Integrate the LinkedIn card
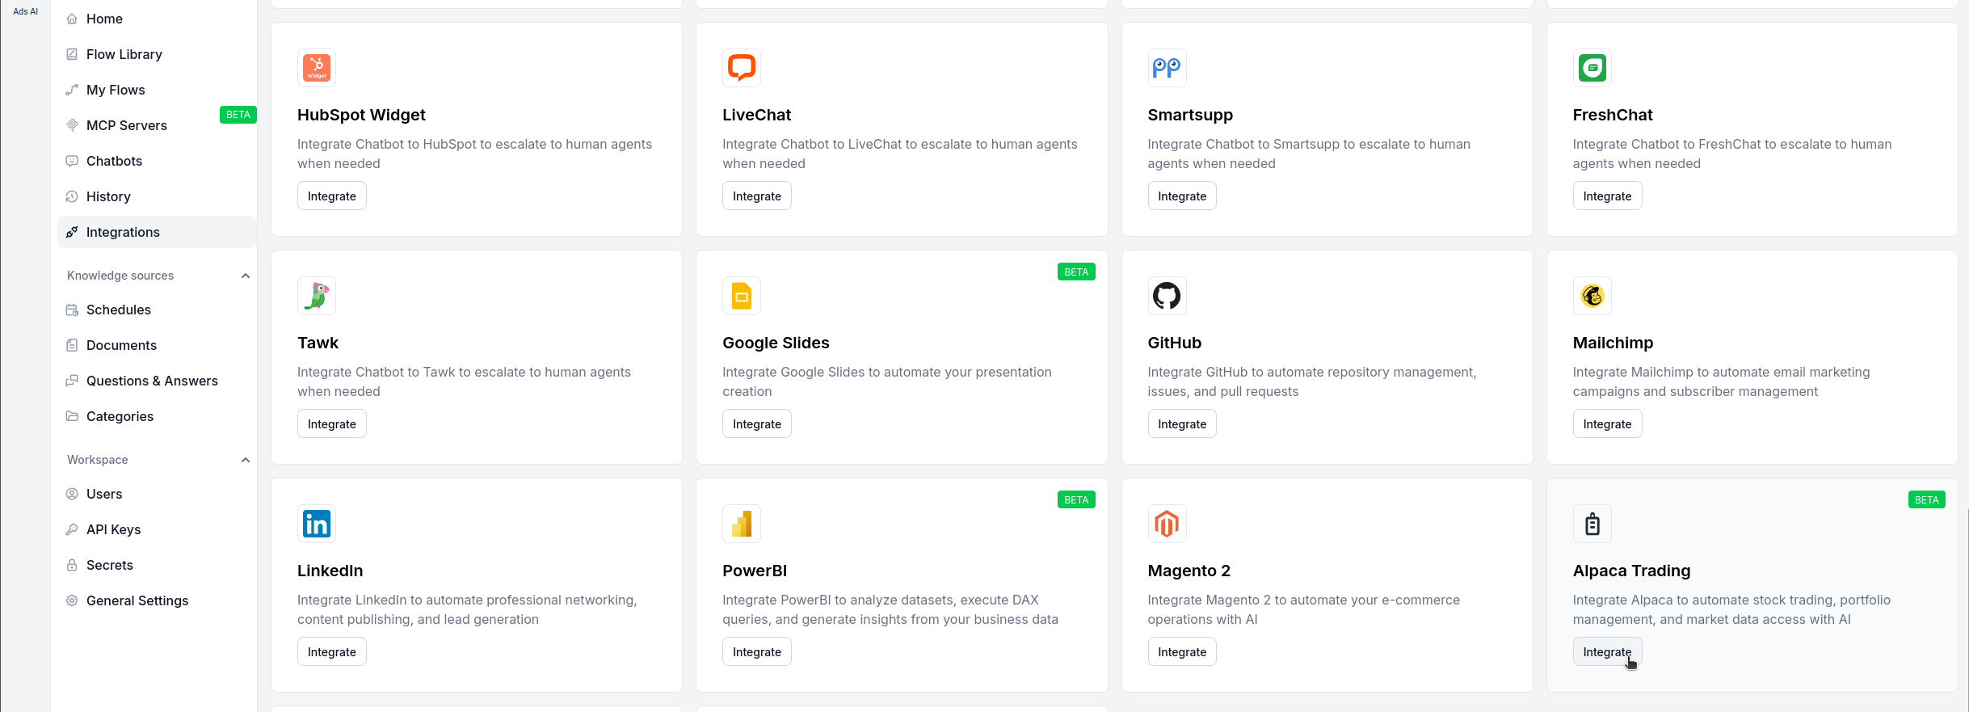Image resolution: width=1969 pixels, height=712 pixels. coord(331,652)
